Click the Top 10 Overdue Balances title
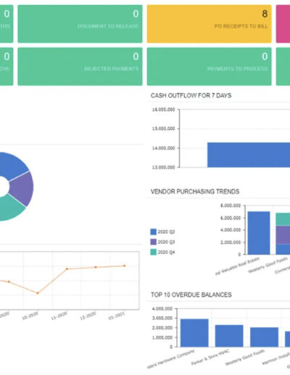The image size is (290, 375). point(191,295)
